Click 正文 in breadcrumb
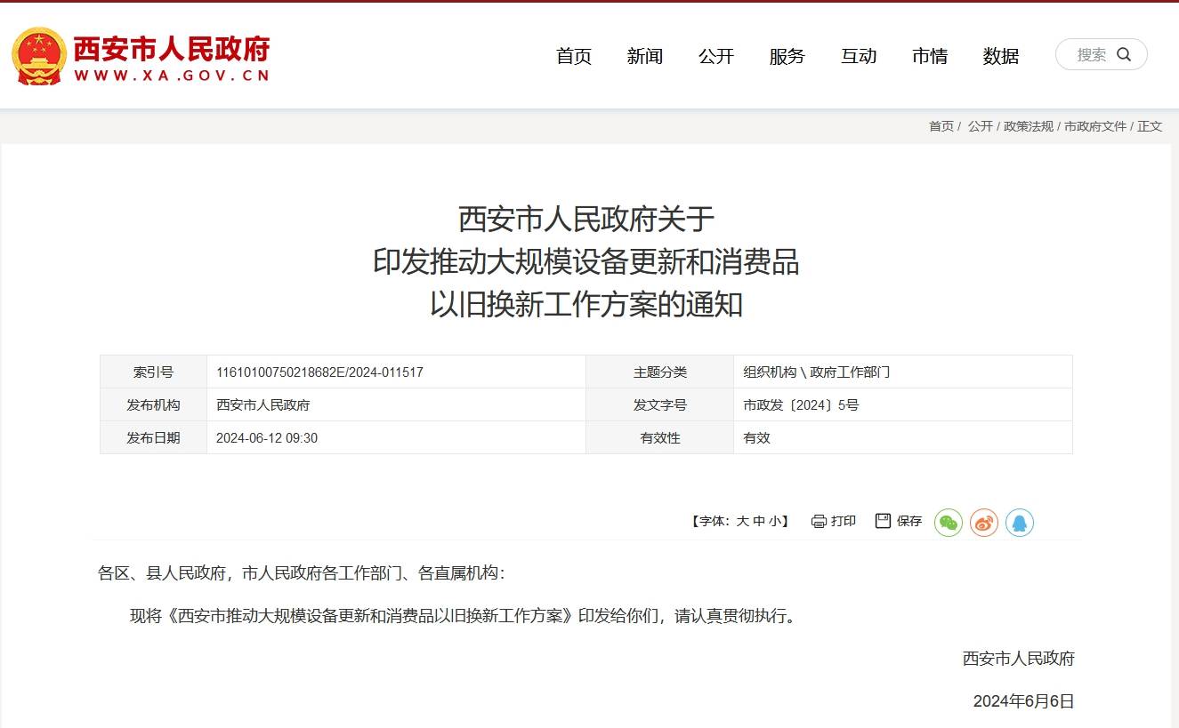 [1150, 126]
